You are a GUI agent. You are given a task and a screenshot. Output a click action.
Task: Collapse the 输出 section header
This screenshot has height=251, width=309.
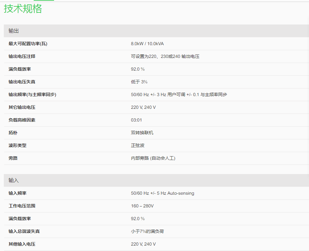point(14,31)
